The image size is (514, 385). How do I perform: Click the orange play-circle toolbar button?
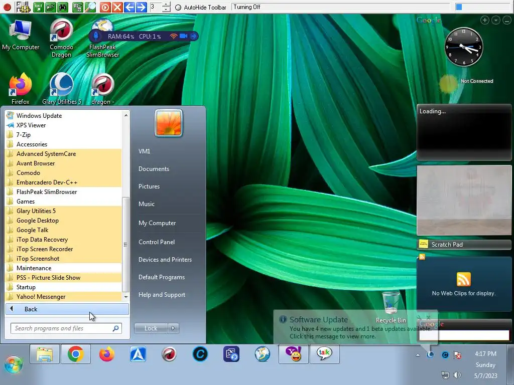[105, 7]
